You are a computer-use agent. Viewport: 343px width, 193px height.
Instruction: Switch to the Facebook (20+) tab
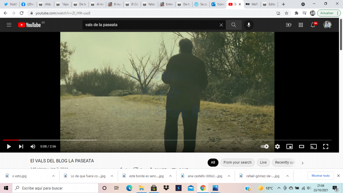(28, 4)
